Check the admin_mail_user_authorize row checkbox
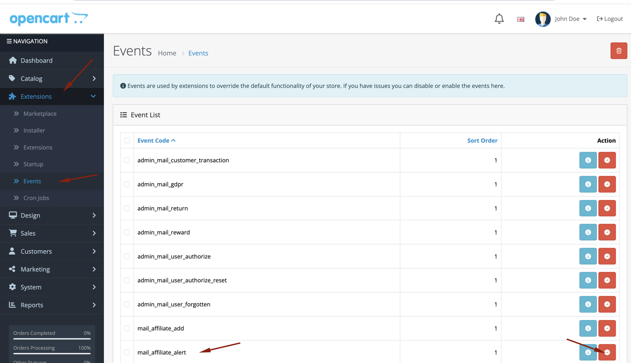 point(127,256)
